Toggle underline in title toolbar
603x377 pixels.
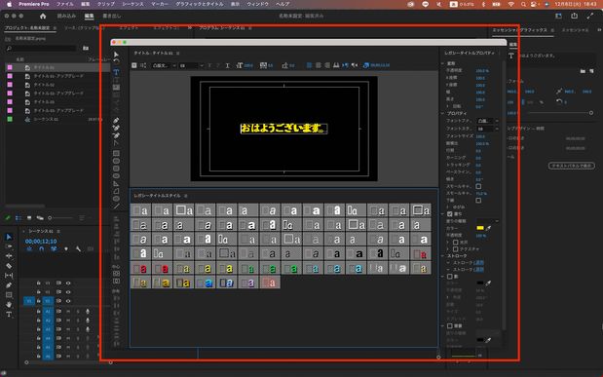pyautogui.click(x=227, y=66)
